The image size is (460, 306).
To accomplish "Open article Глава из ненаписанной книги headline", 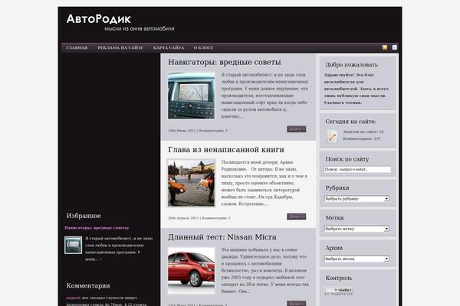I will pyautogui.click(x=226, y=150).
